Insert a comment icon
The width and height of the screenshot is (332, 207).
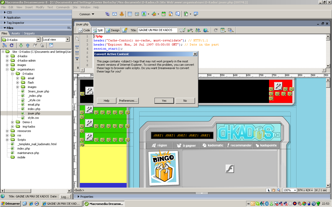[178, 14]
